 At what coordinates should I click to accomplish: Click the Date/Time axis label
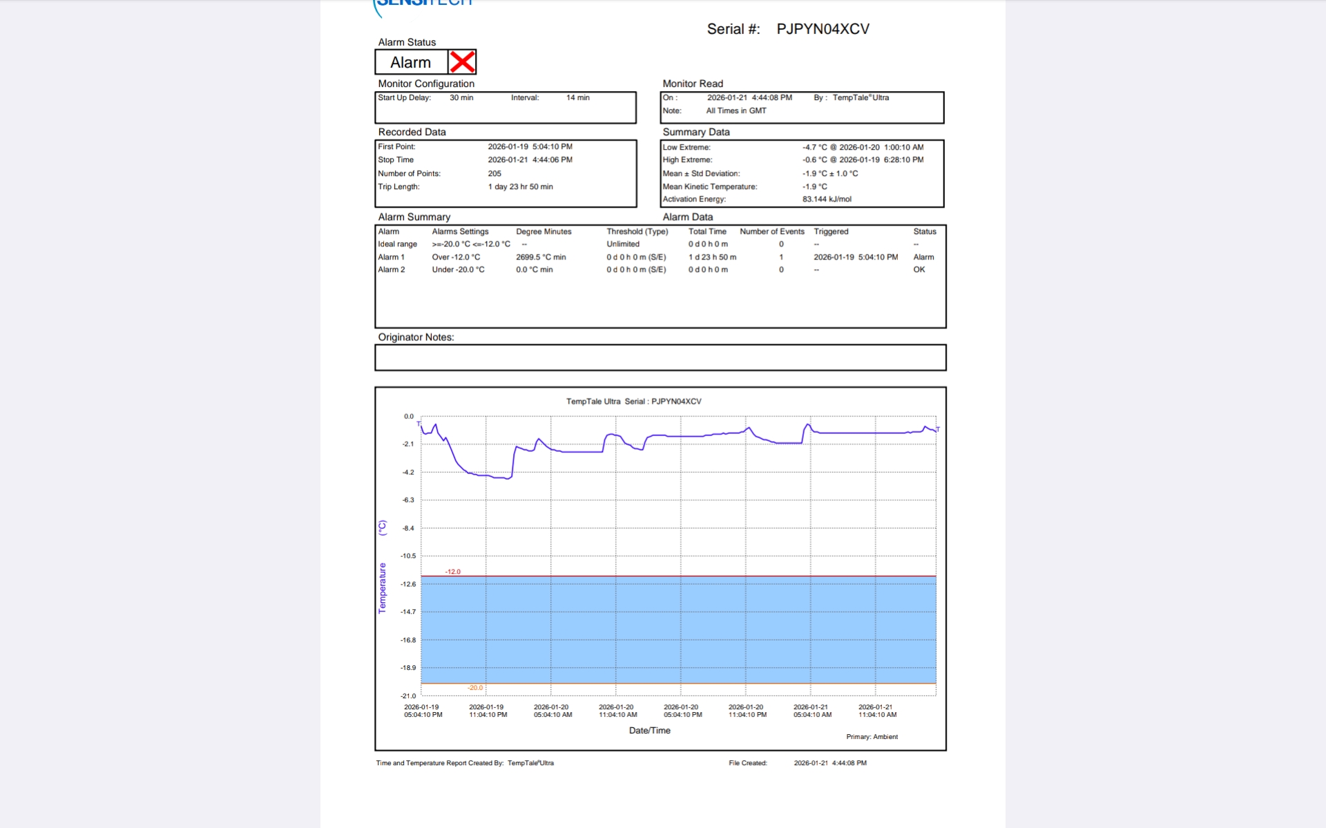coord(649,730)
